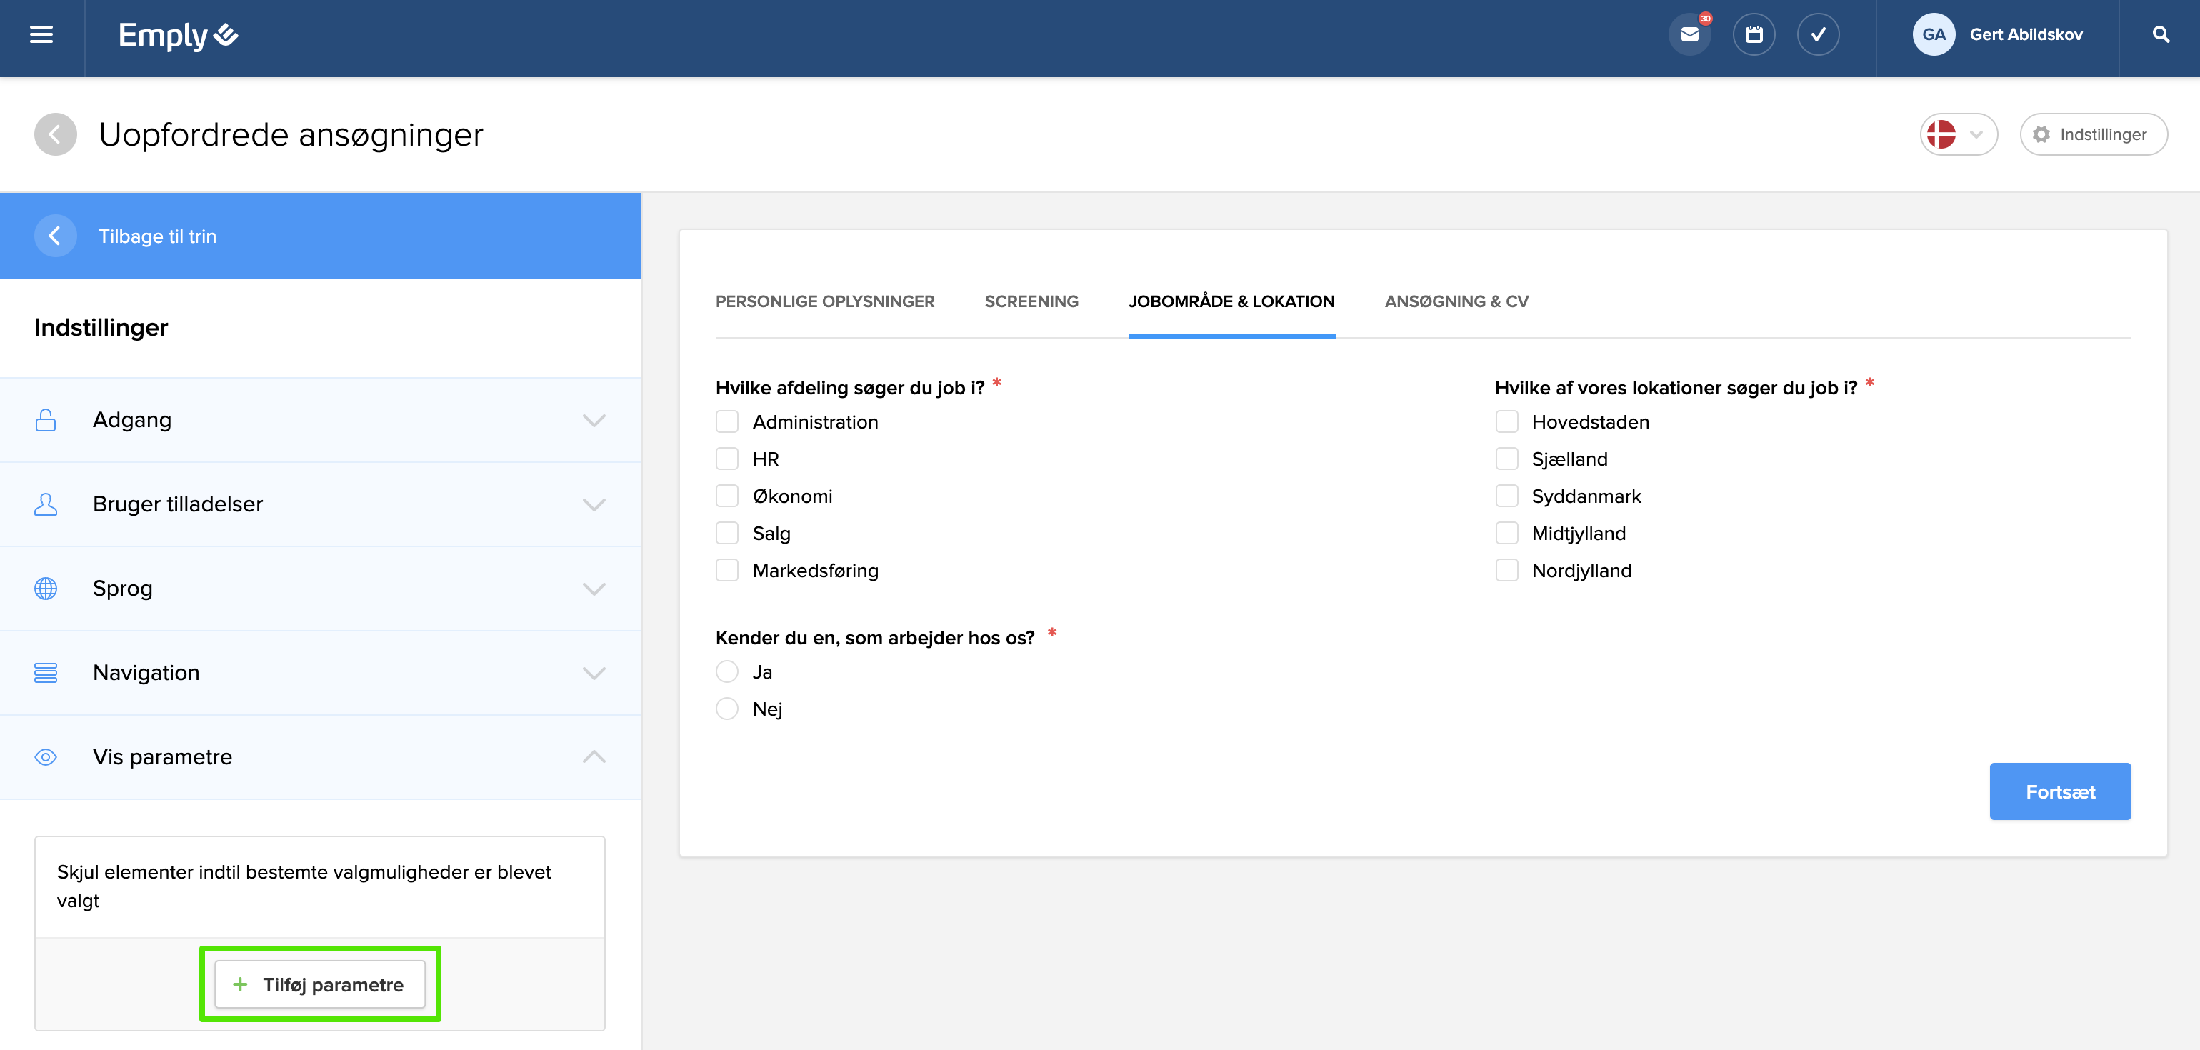Screen dimensions: 2200x1050
Task: Switch to Ansøgning & CV tab
Action: [x=1456, y=301]
